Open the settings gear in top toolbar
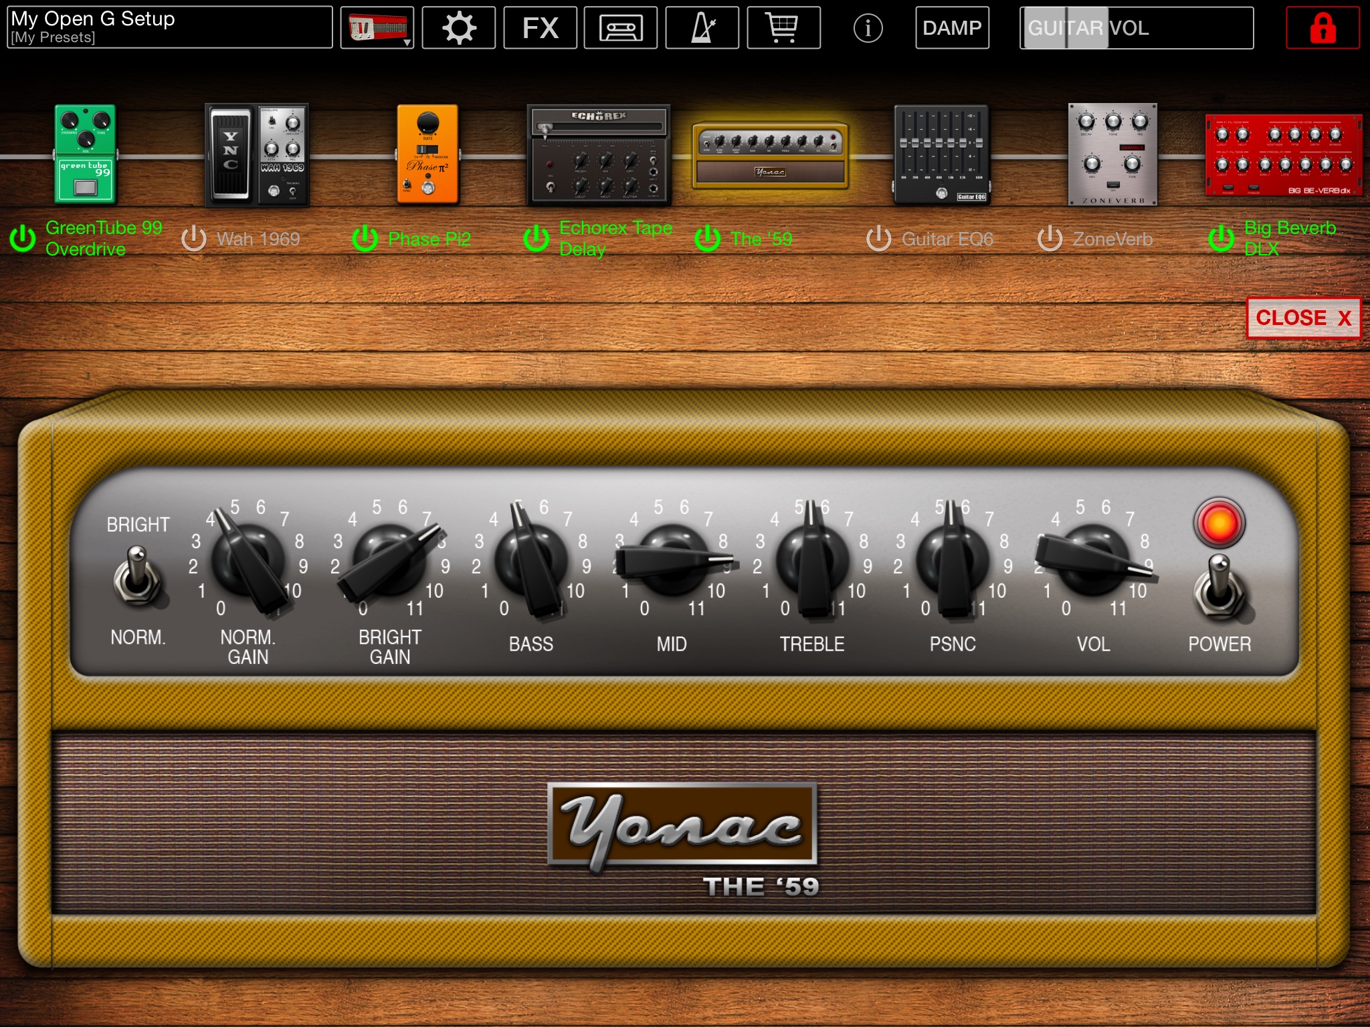Image resolution: width=1370 pixels, height=1027 pixels. [459, 28]
